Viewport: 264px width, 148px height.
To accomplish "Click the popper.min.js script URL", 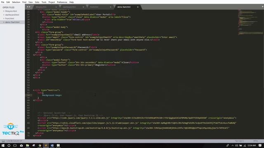I will click(x=95, y=123).
